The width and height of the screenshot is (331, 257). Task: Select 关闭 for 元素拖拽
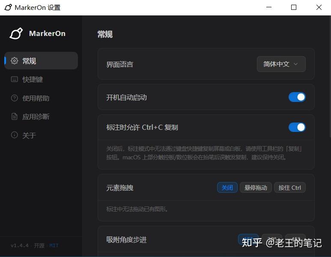click(227, 188)
